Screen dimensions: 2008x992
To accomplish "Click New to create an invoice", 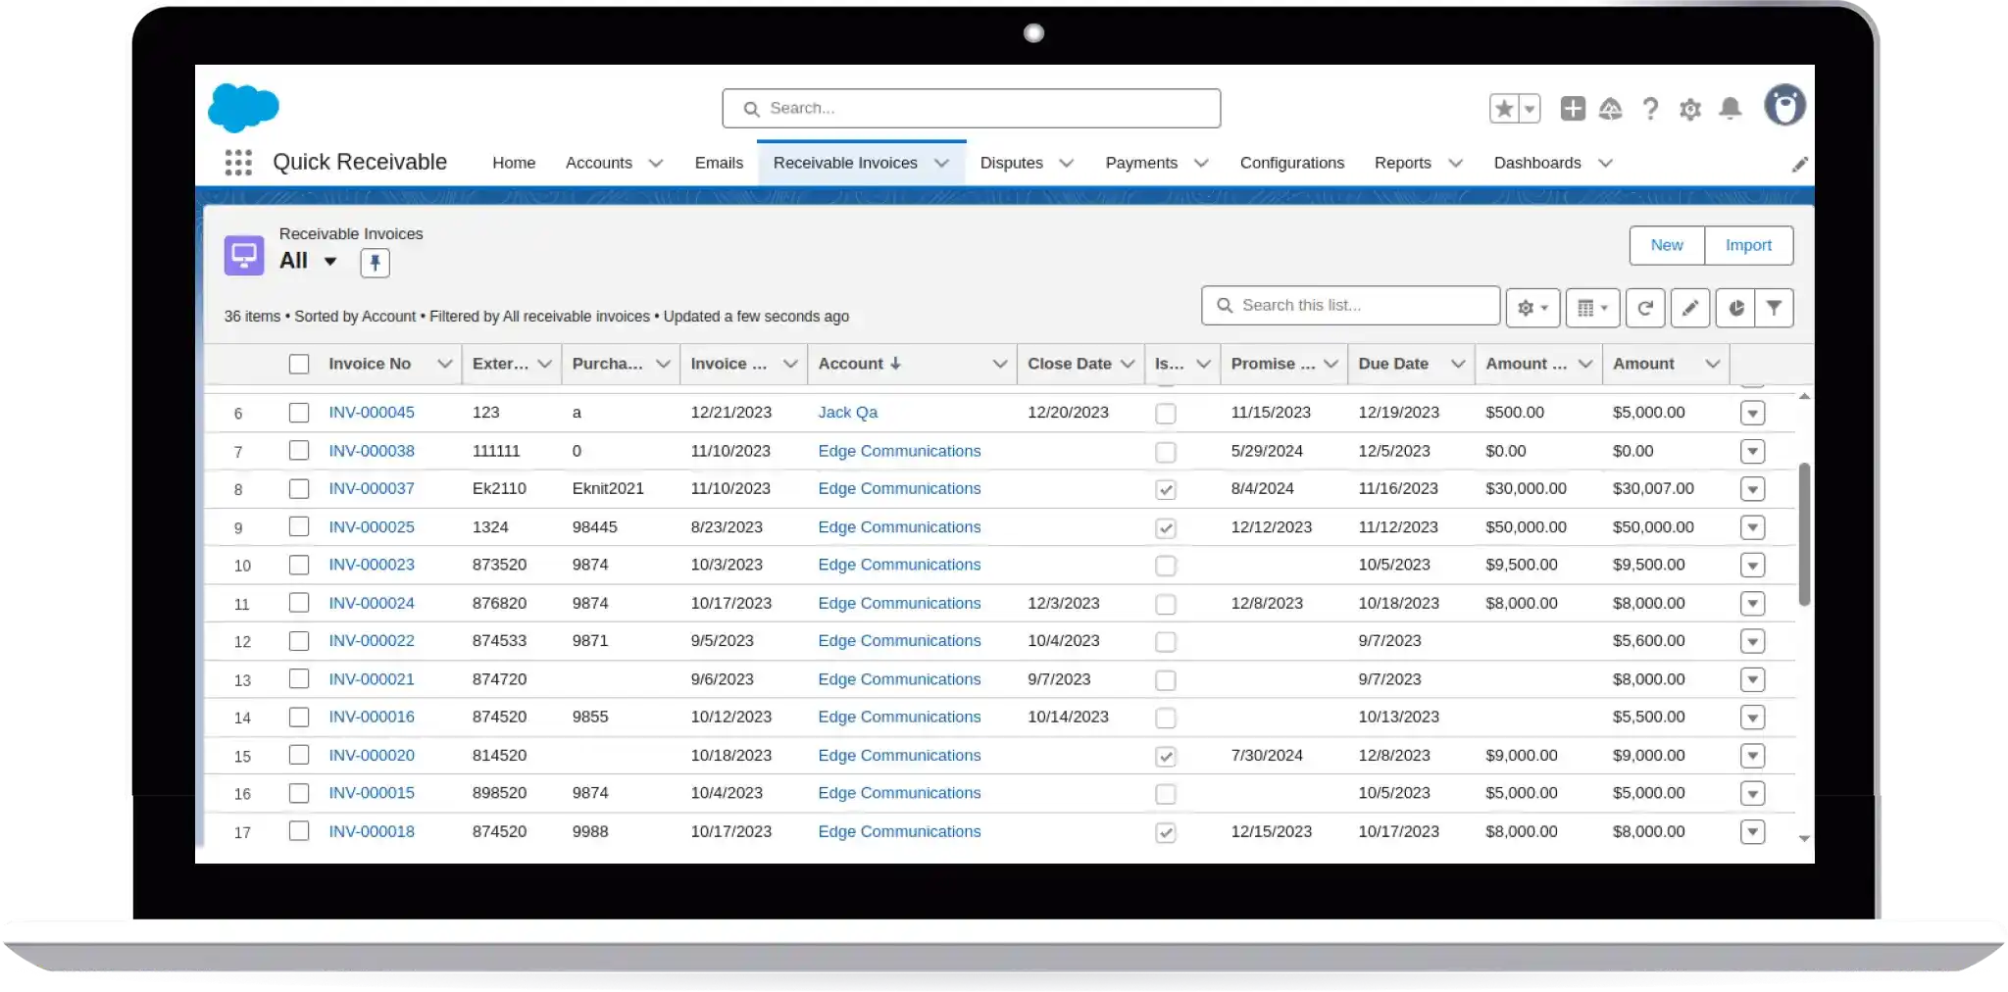I will click(x=1667, y=246).
